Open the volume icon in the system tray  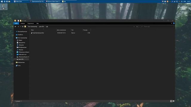(182, 1)
